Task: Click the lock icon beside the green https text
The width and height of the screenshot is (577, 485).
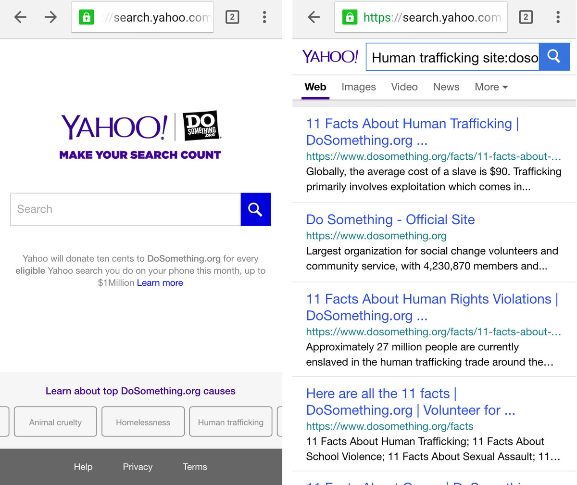Action: coord(349,18)
